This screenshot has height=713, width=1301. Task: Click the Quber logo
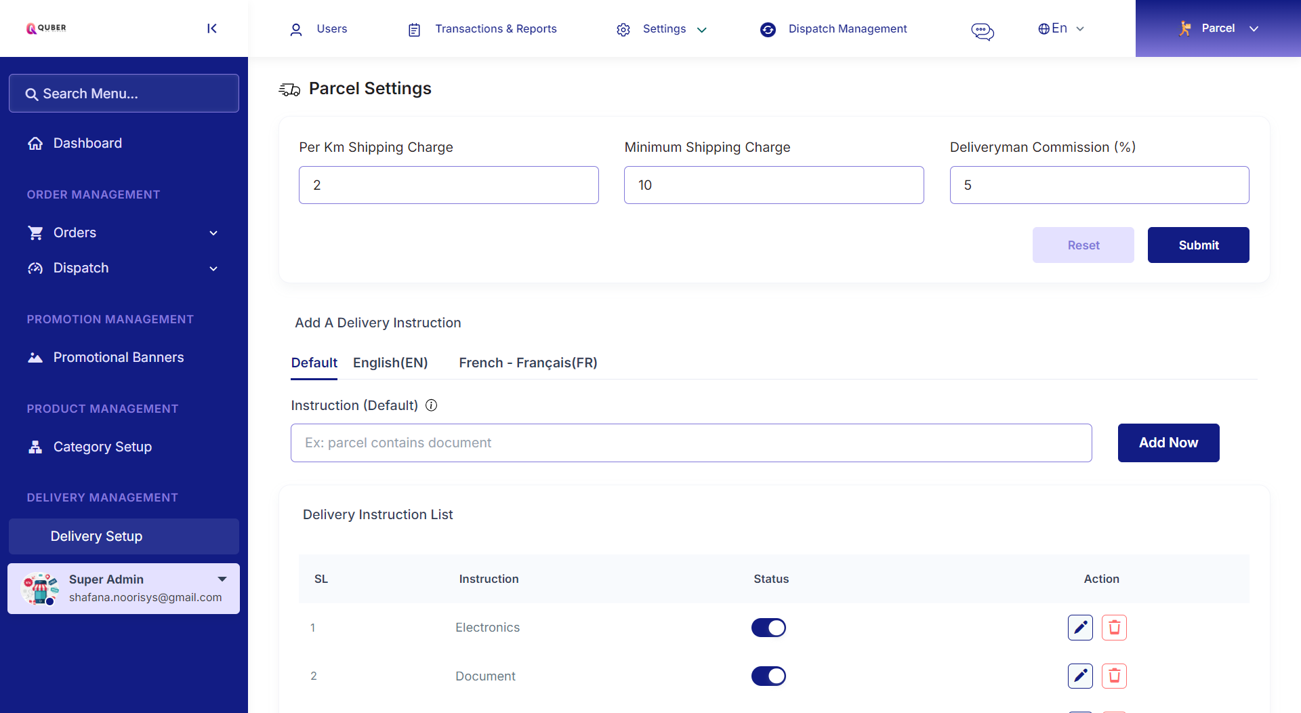pos(45,28)
